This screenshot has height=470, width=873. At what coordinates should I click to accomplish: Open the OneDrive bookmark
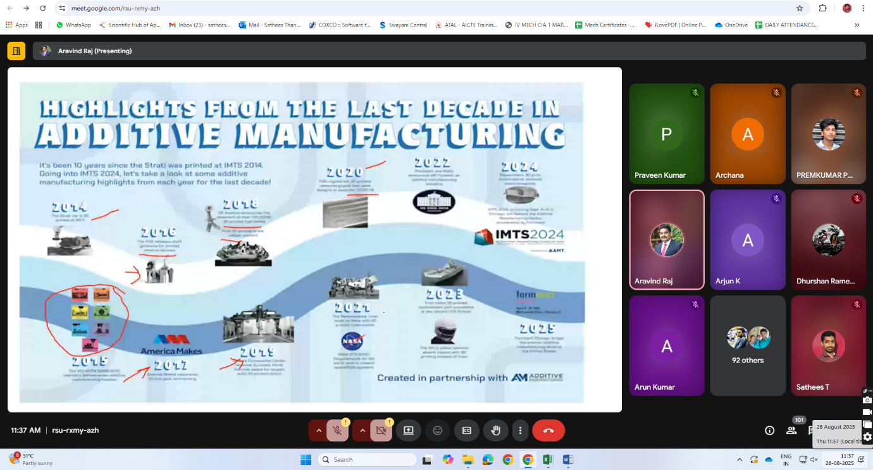click(732, 25)
